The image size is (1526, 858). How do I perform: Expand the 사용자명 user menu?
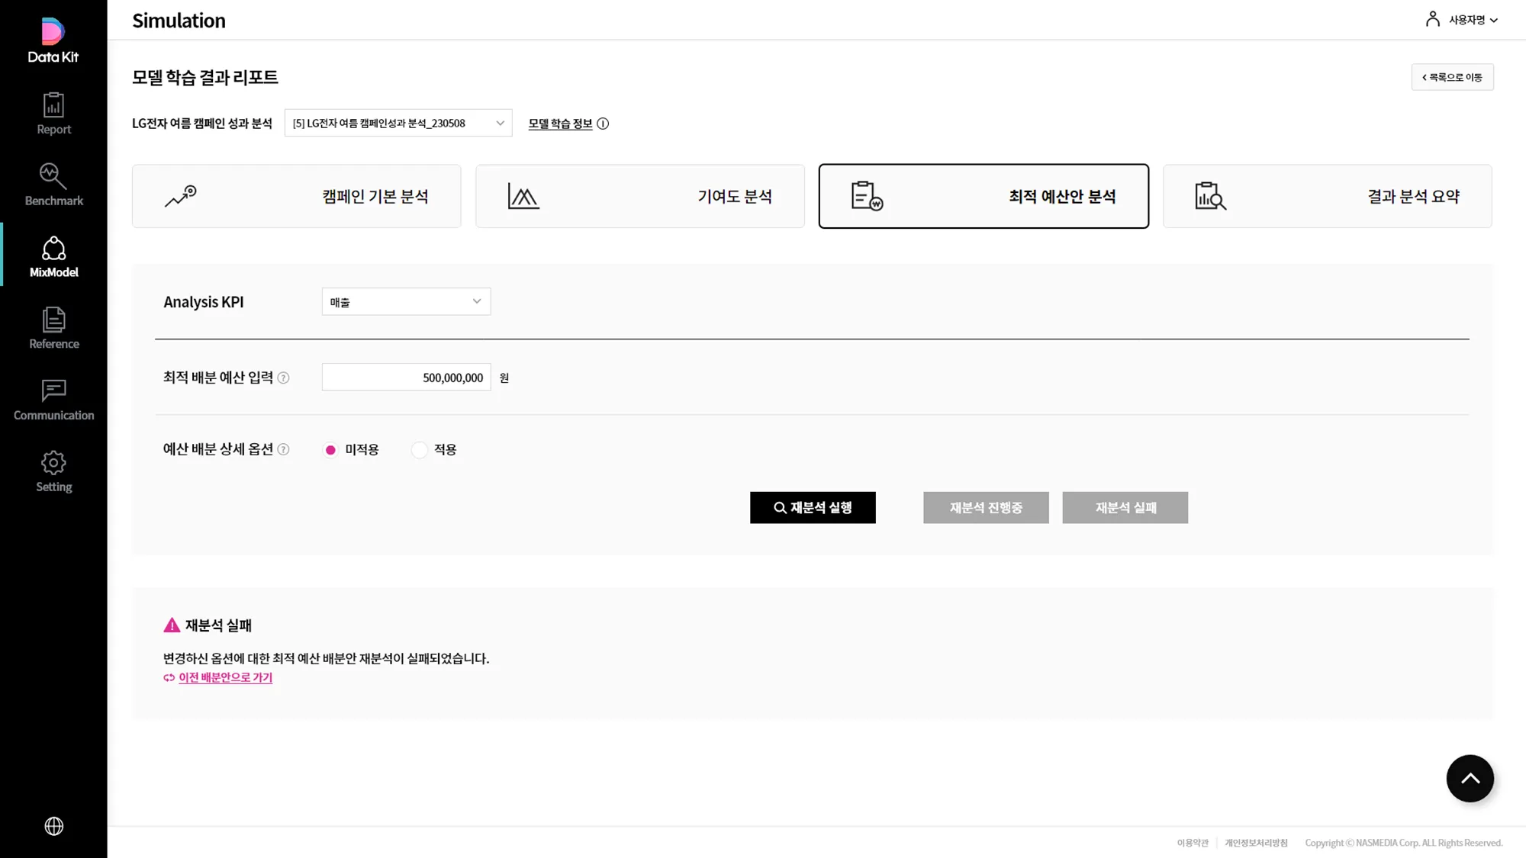coord(1461,20)
